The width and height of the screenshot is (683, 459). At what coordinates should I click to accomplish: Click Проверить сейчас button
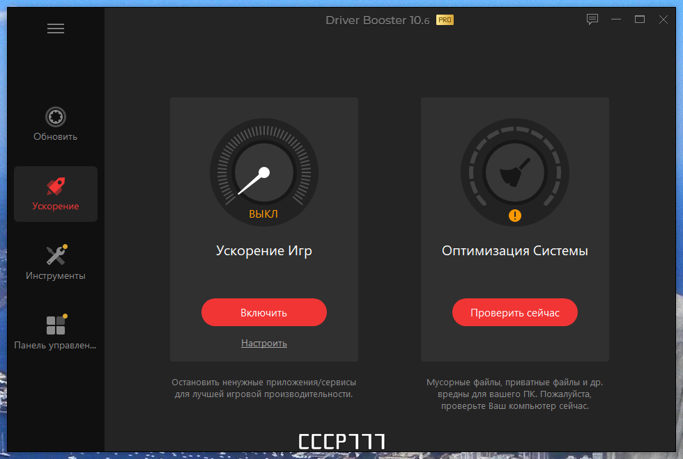click(x=515, y=312)
